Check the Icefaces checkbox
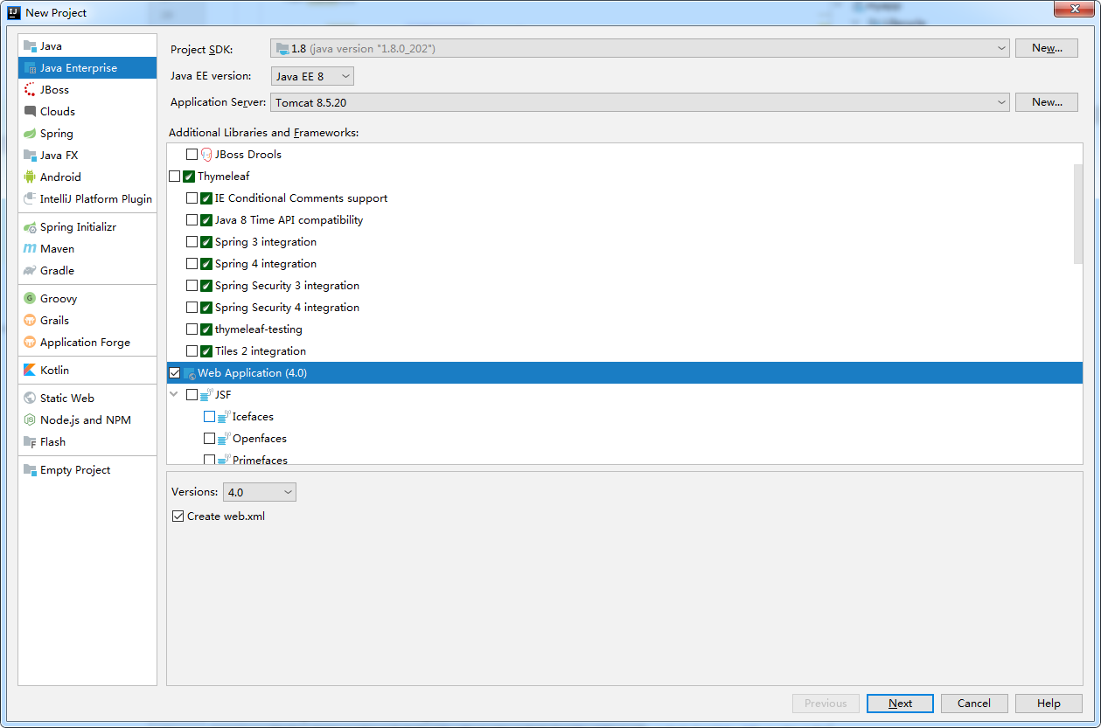 [x=209, y=416]
